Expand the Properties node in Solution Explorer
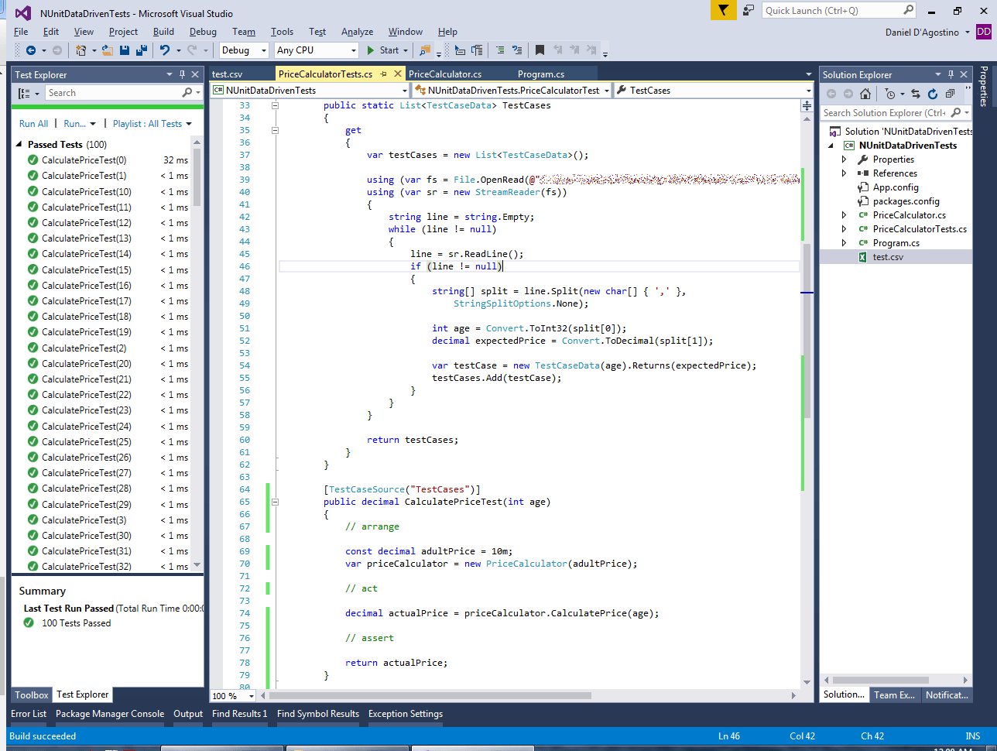This screenshot has width=997, height=751. coord(845,159)
